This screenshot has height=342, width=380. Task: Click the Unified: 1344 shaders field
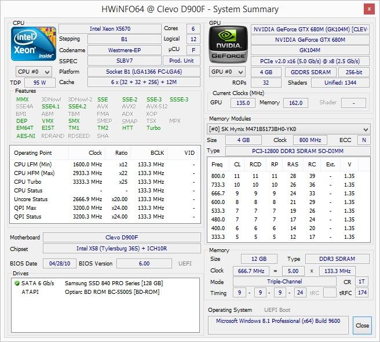[340, 83]
